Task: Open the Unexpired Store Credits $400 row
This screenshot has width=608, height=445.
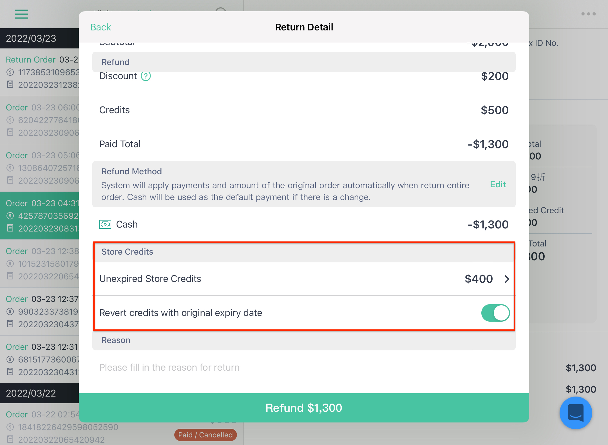Action: [304, 279]
